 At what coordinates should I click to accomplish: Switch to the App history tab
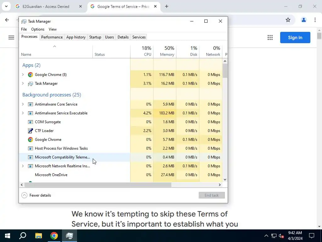[76, 37]
